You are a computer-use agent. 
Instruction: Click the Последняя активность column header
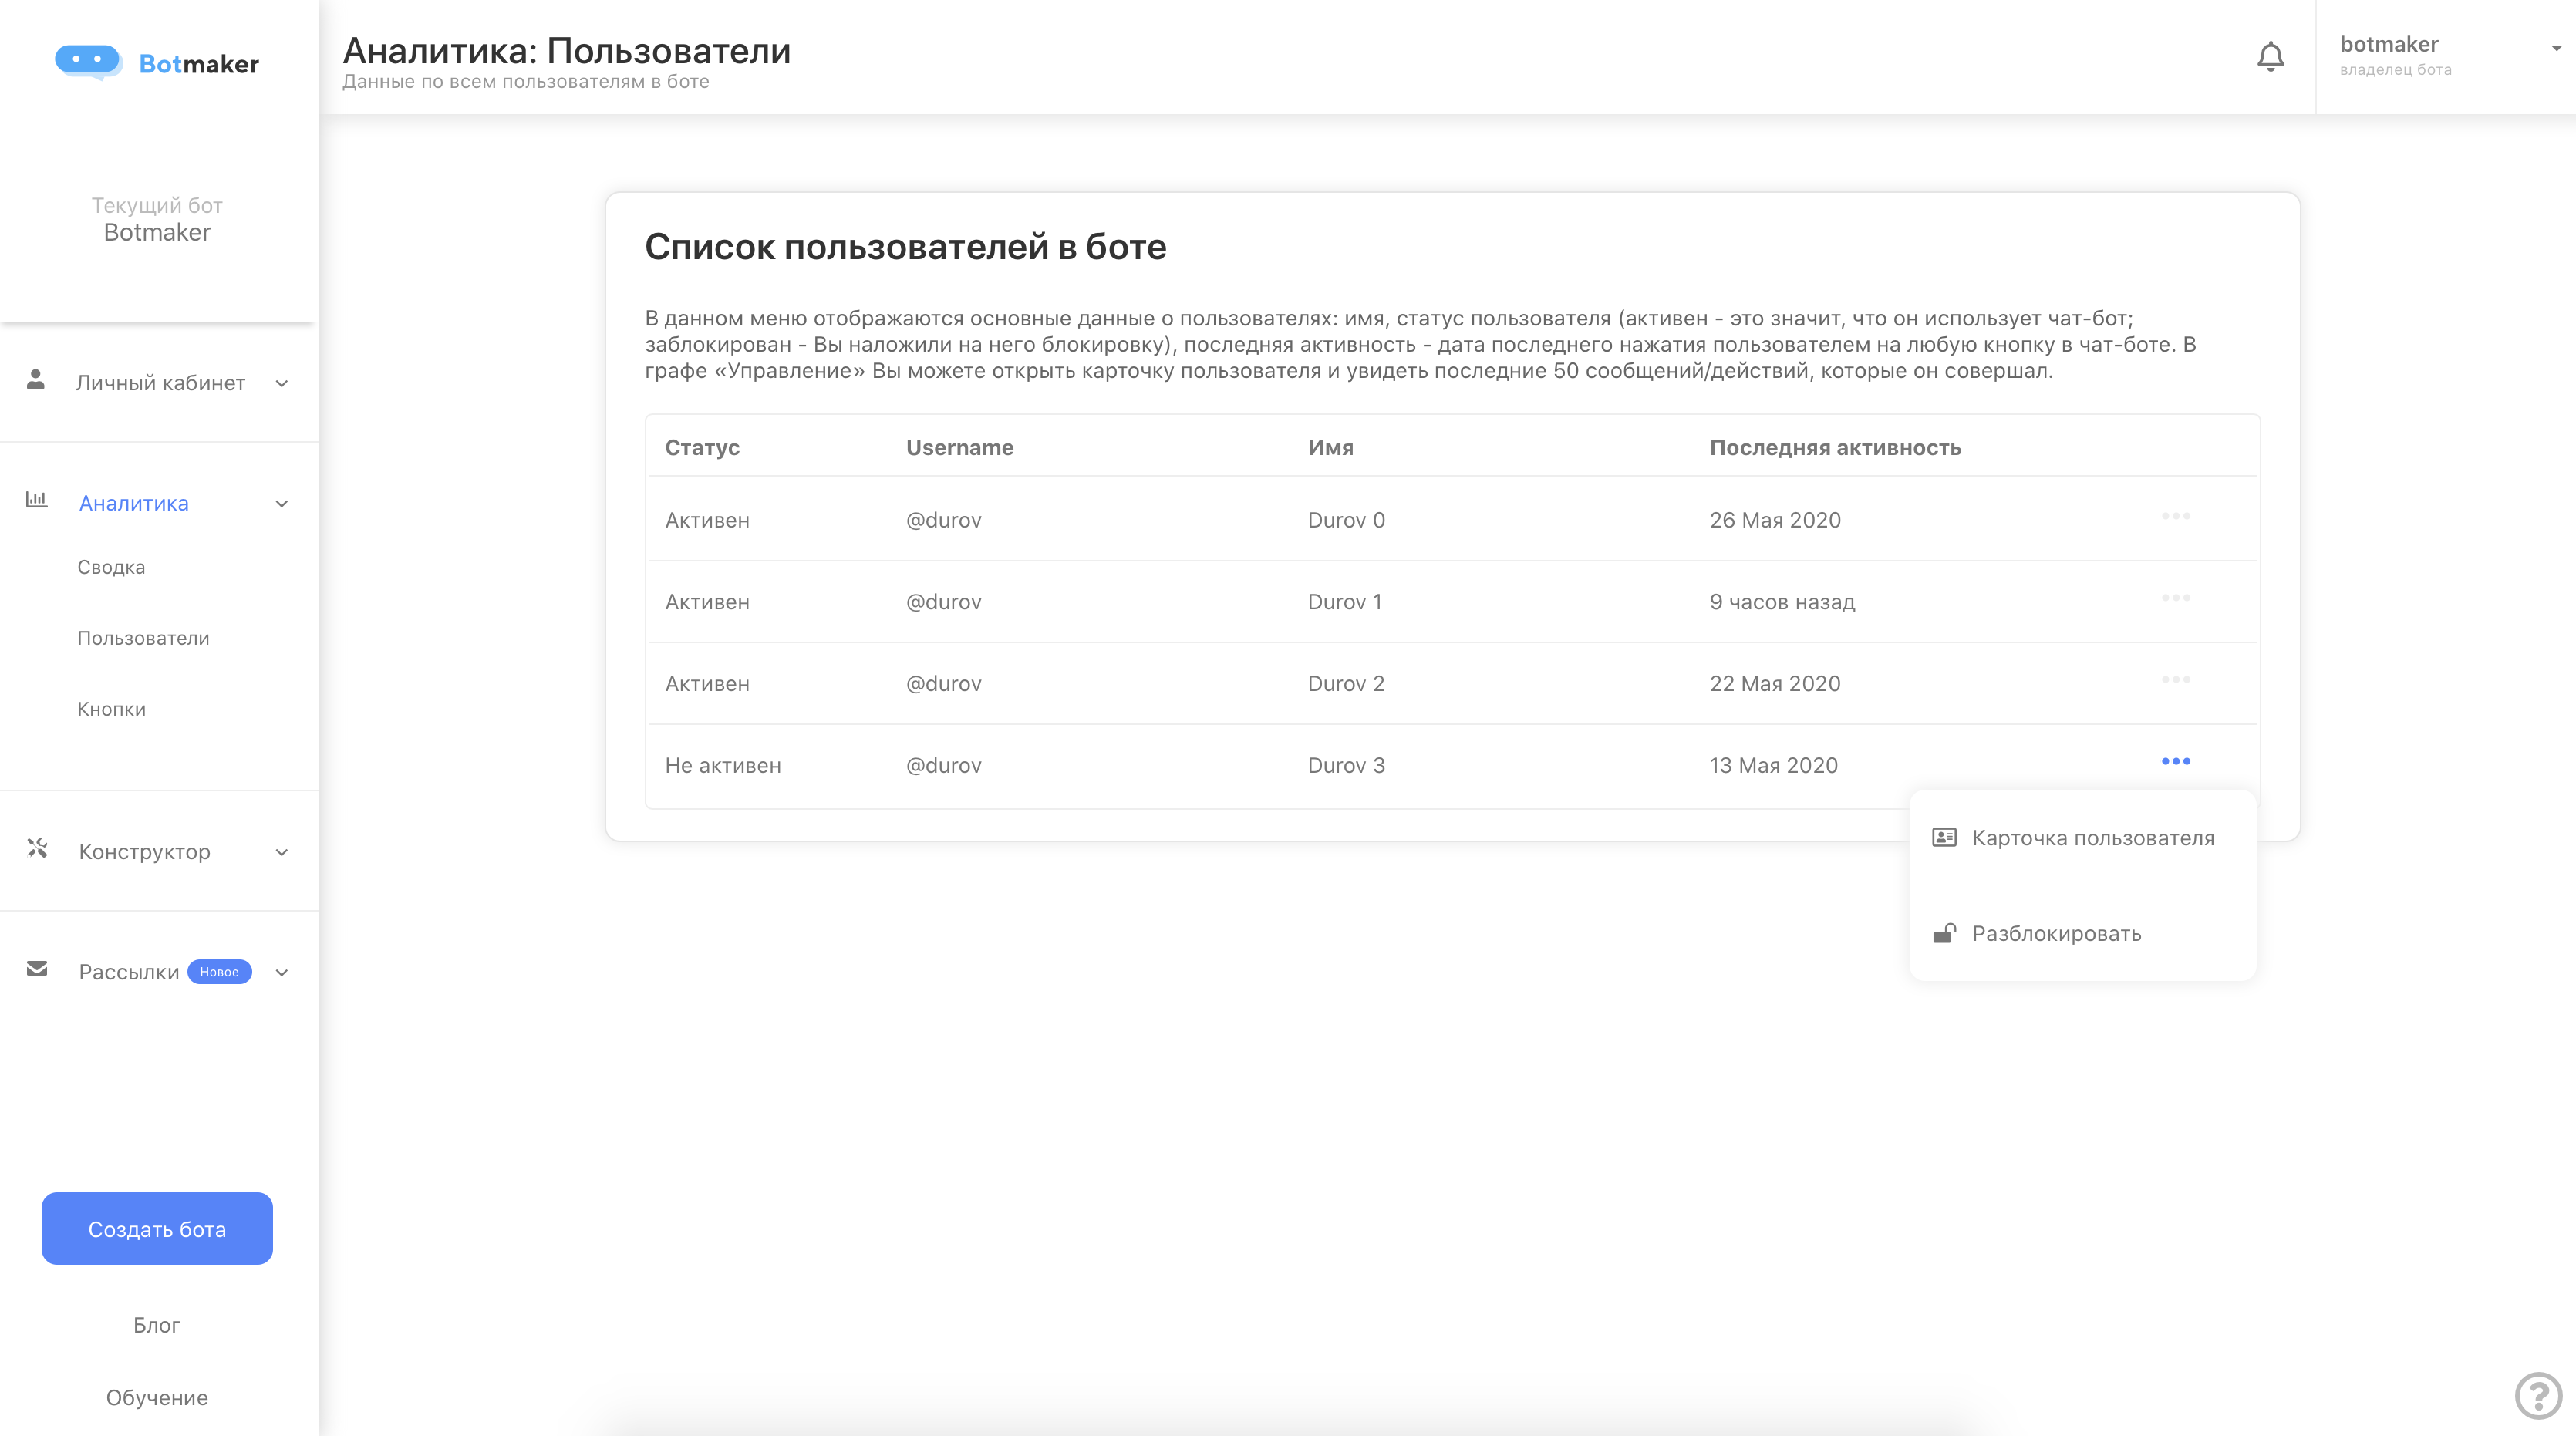point(1835,447)
